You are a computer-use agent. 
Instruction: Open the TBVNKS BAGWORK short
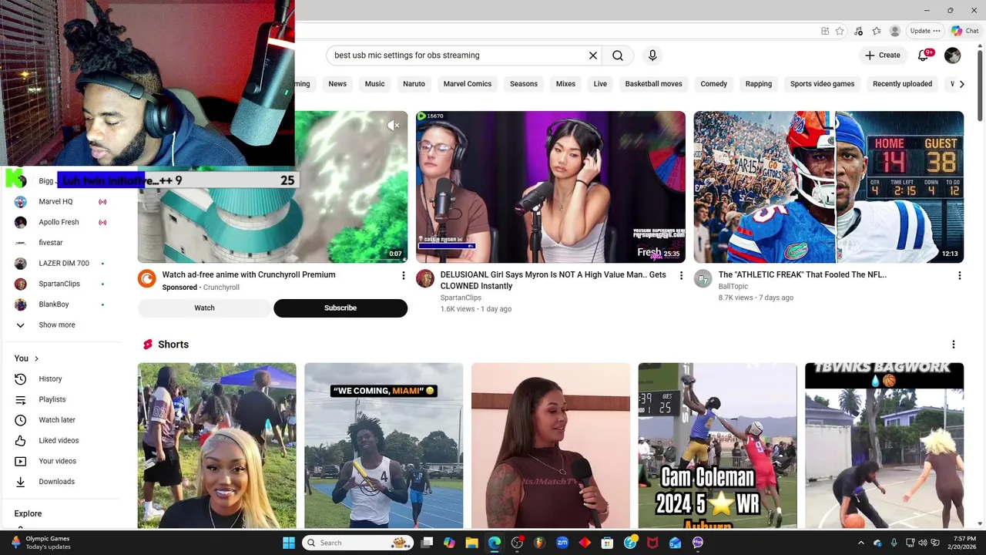click(x=884, y=446)
